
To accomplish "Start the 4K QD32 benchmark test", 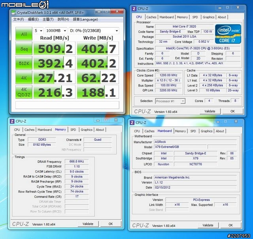I will pyautogui.click(x=24, y=92).
